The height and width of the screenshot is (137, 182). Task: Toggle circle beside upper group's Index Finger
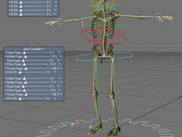coord(6,53)
